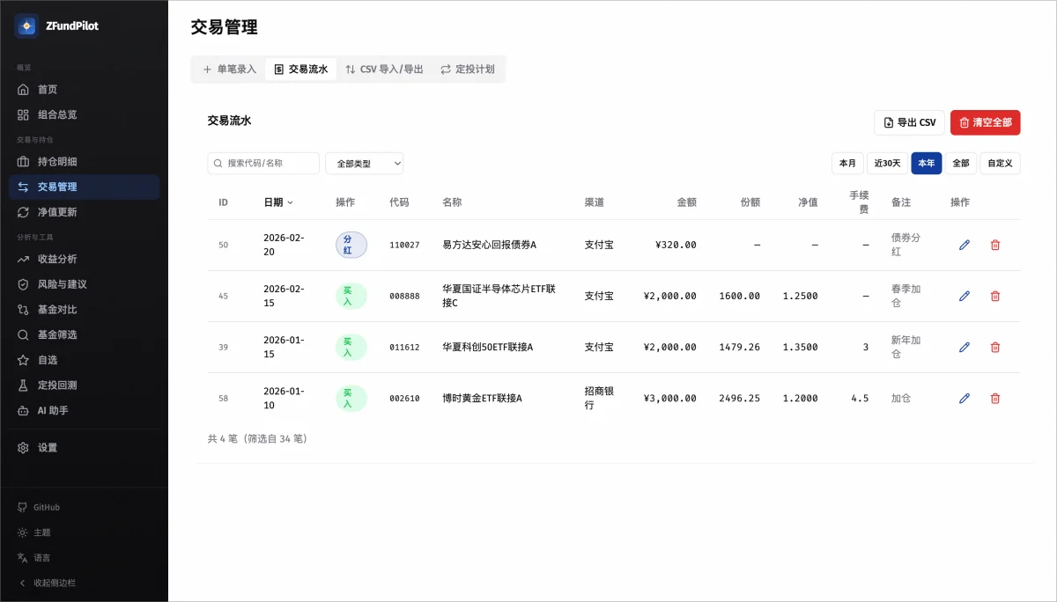Edit the 华夏科创50ETF联接A transaction
Screen dimensions: 1057x602
965,347
